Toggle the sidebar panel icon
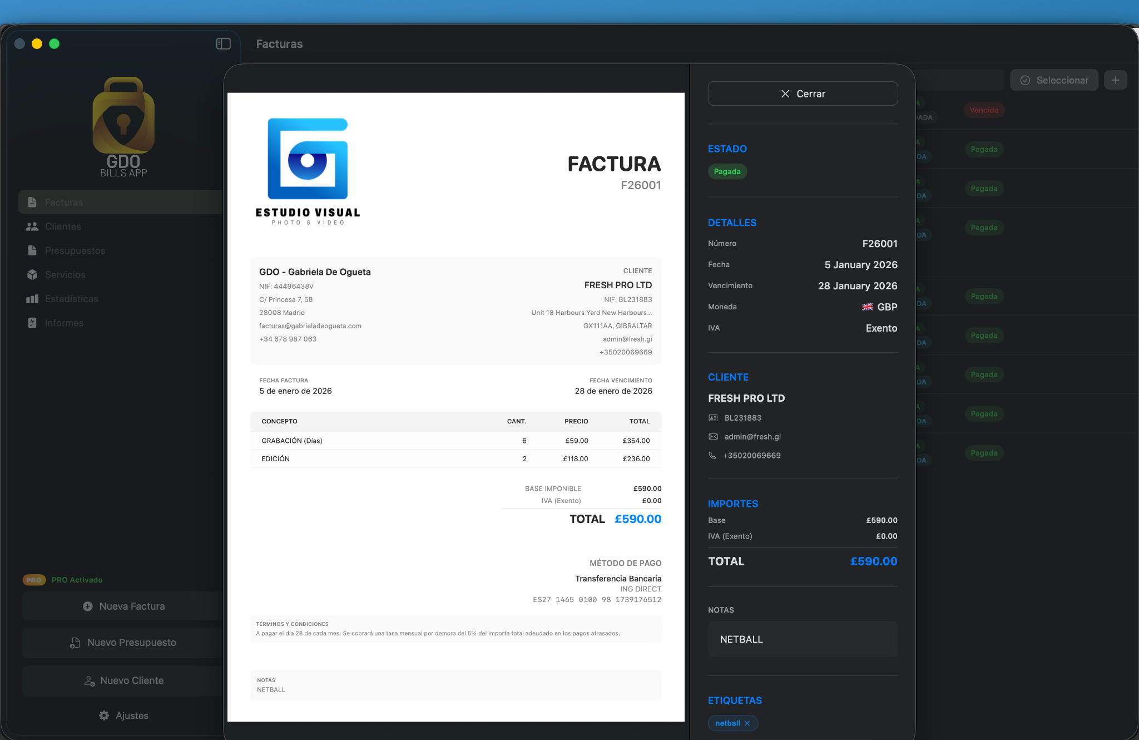Screen dimensions: 1139x740 tap(223, 43)
